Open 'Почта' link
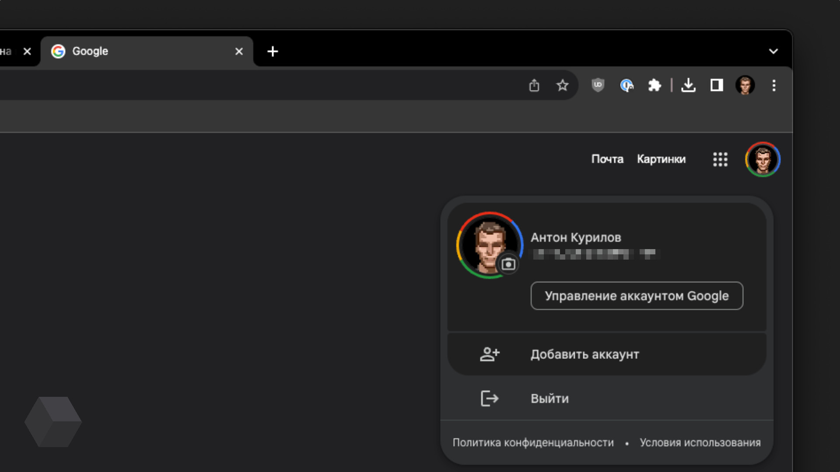The image size is (840, 472). point(607,159)
